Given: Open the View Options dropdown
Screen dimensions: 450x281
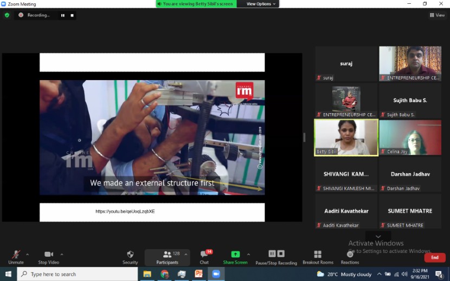Looking at the screenshot, I should tap(261, 4).
